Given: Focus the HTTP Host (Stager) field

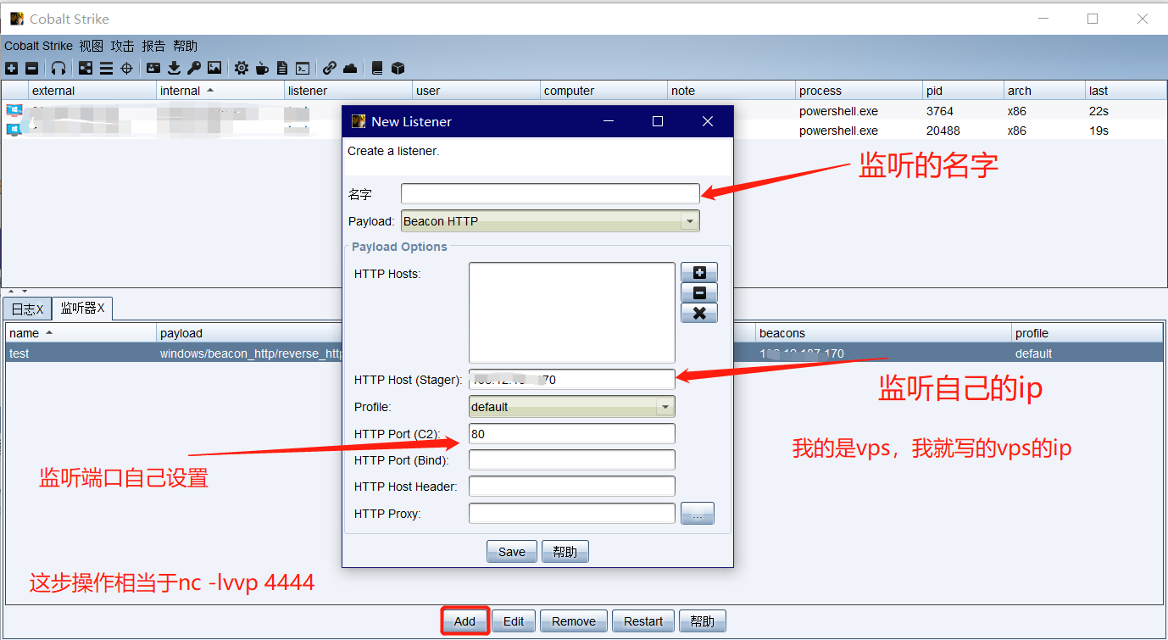Looking at the screenshot, I should pyautogui.click(x=572, y=380).
